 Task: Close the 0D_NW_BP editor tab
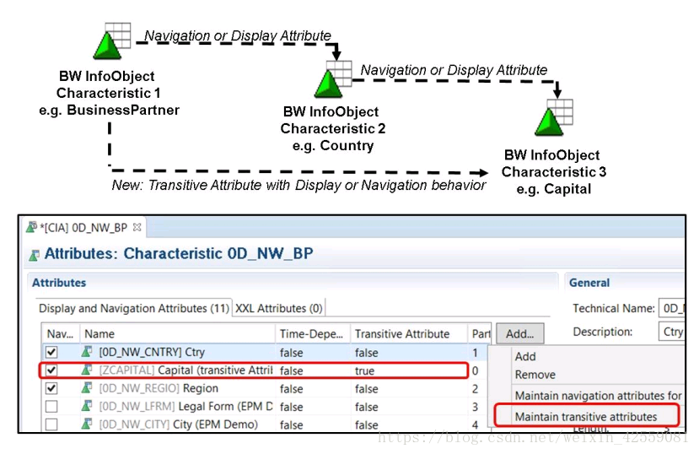pos(137,228)
